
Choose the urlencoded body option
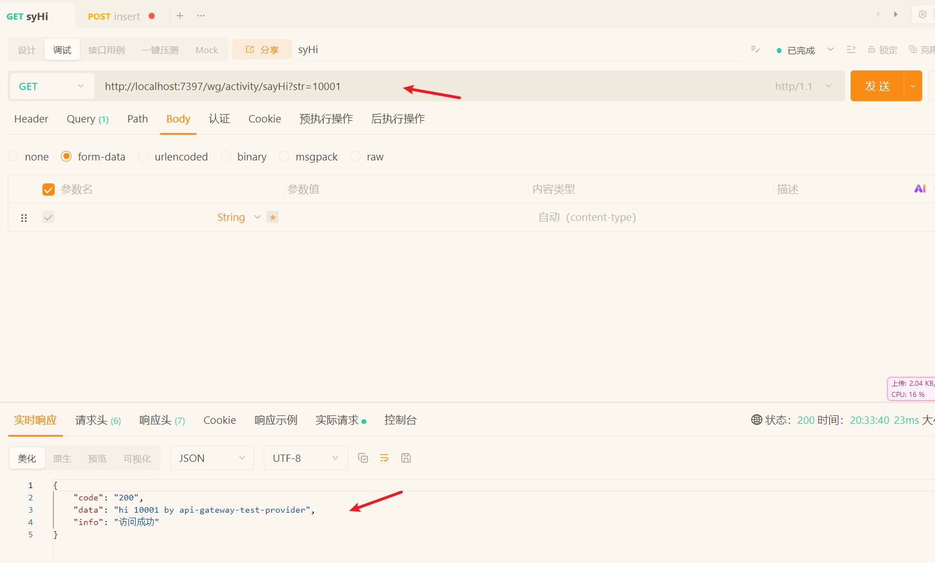tap(144, 157)
